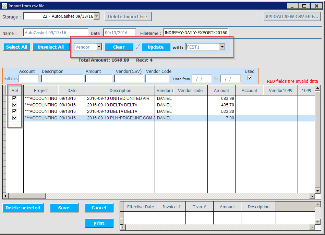Click the Vendor1099 column header
Screen dimensions: 325x235
pos(280,90)
